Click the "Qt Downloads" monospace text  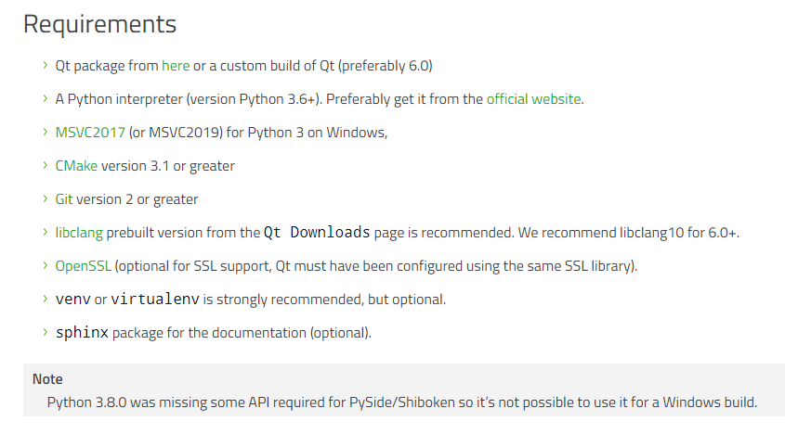click(x=317, y=232)
